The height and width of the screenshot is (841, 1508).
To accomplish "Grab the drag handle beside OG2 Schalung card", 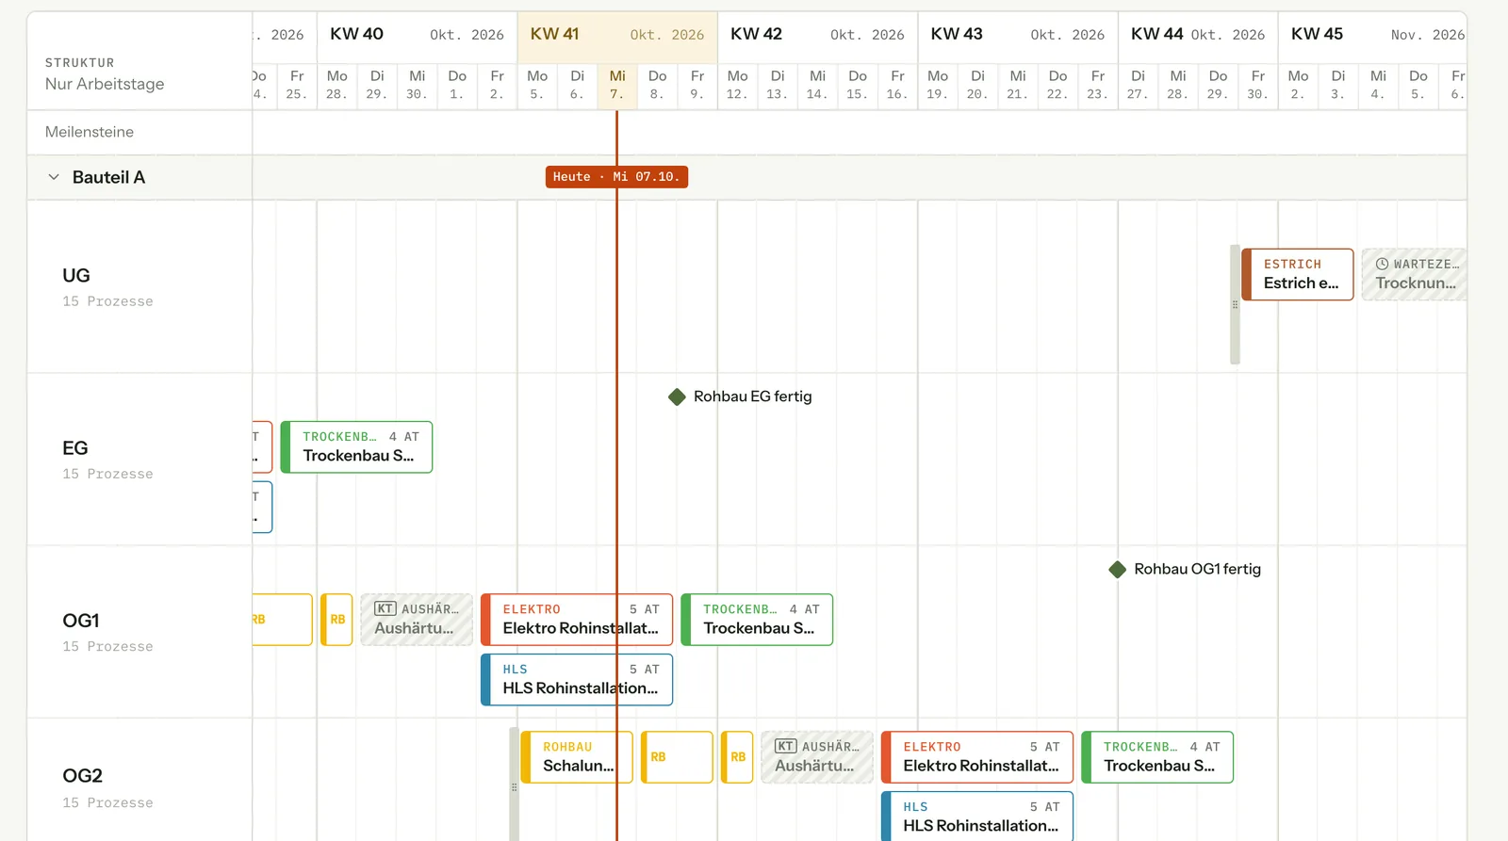I will pos(514,784).
